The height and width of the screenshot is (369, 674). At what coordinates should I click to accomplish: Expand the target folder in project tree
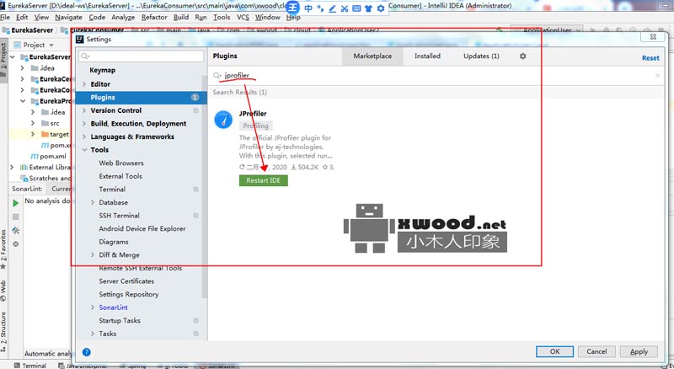[x=33, y=134]
